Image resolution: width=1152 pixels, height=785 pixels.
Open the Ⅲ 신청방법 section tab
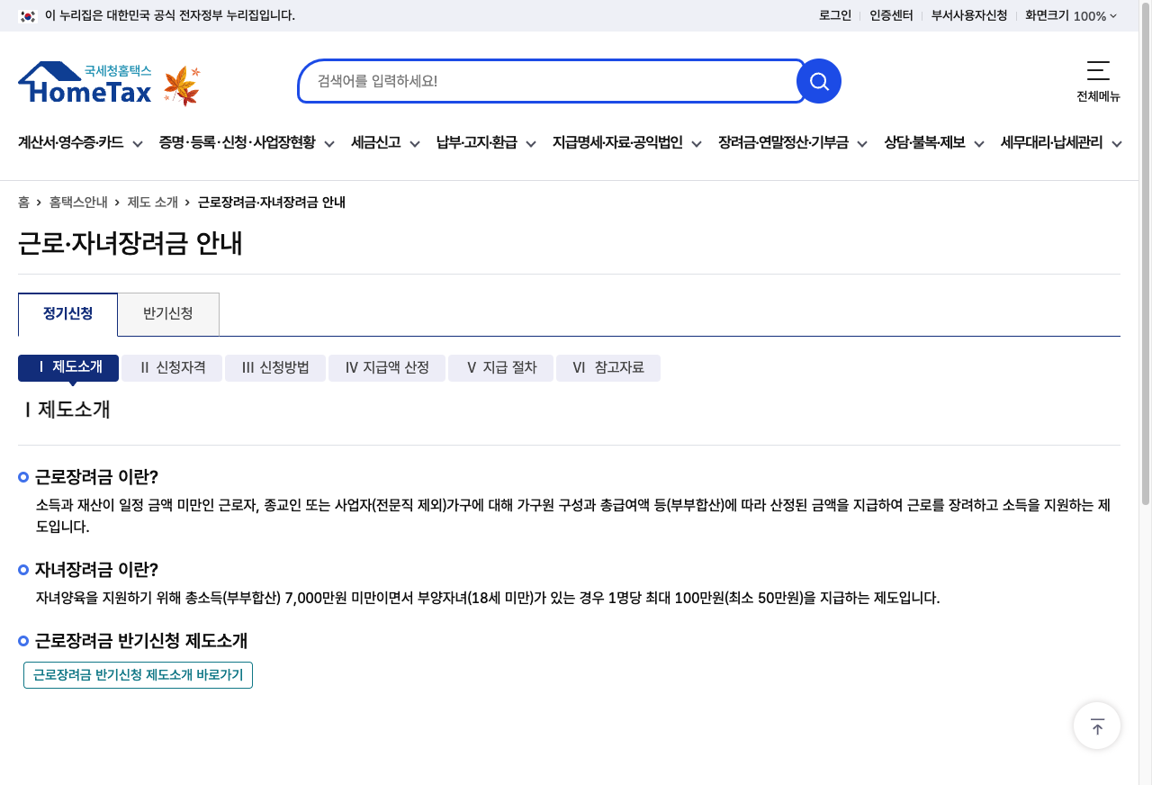[x=275, y=367]
